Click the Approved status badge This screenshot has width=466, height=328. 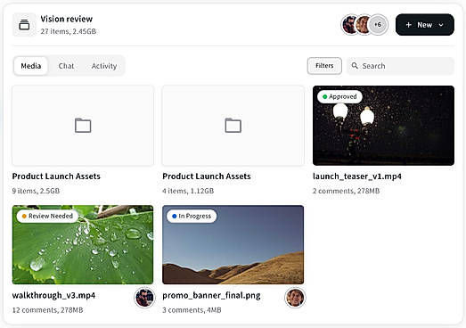[x=339, y=96]
